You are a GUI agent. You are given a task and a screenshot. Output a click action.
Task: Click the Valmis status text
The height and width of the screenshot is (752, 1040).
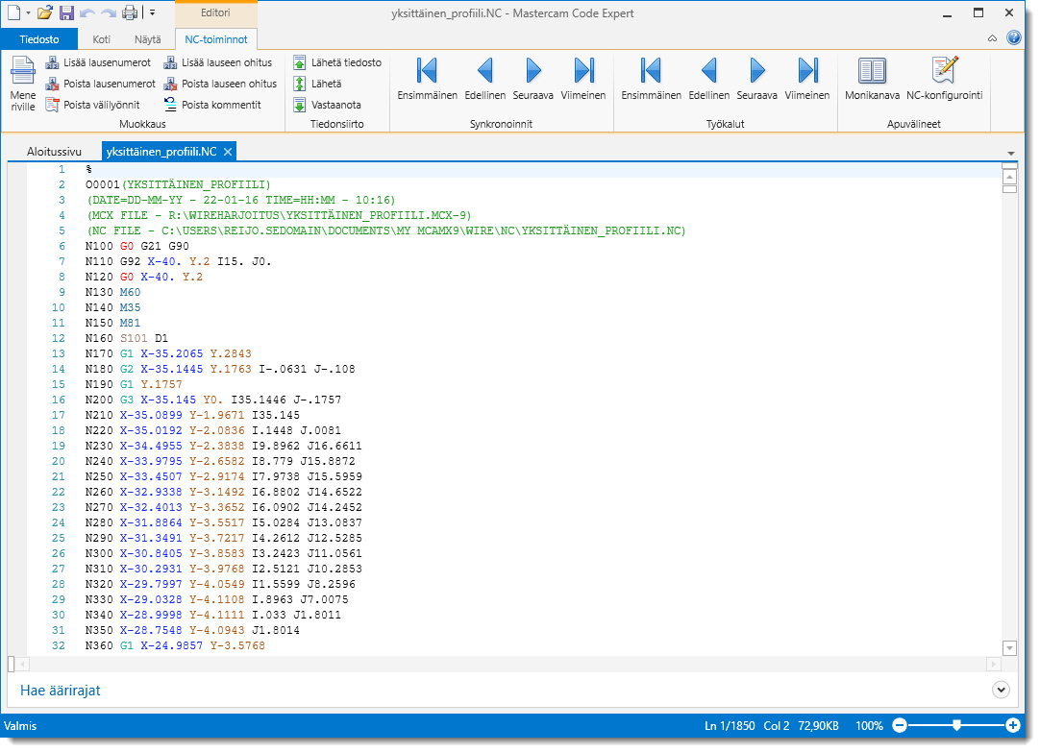(x=20, y=726)
